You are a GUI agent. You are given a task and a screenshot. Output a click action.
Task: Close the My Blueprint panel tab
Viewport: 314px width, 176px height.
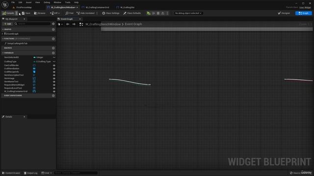click(25, 19)
